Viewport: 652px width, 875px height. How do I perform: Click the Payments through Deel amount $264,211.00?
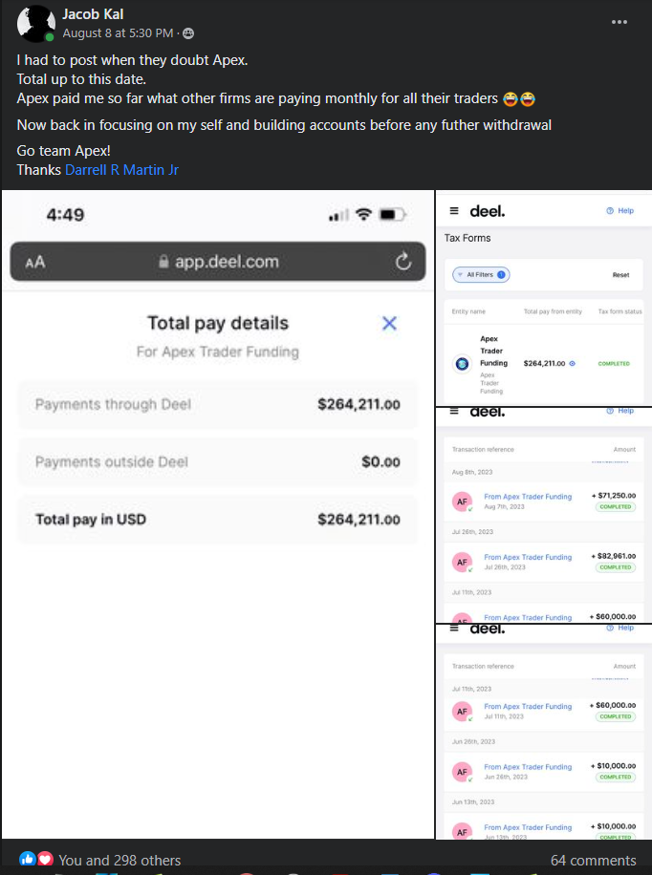tap(359, 405)
